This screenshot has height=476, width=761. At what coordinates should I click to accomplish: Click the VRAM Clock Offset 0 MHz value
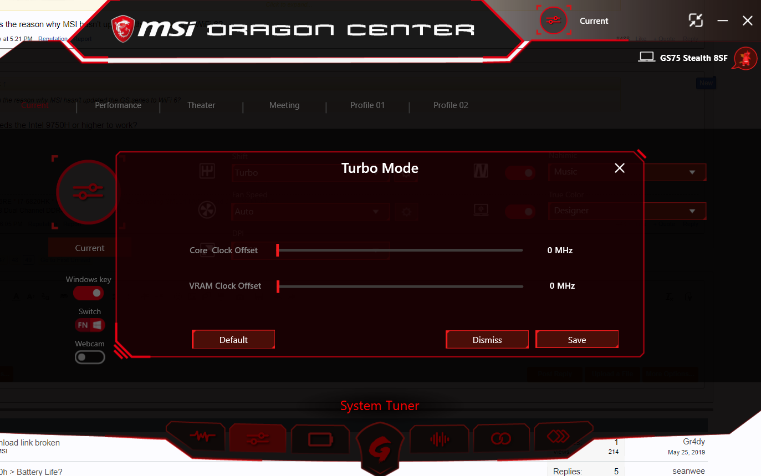click(562, 286)
